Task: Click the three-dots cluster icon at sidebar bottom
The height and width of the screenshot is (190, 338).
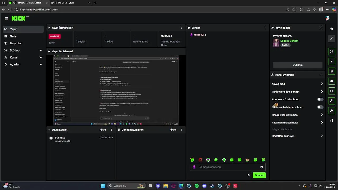Action: pos(332,121)
